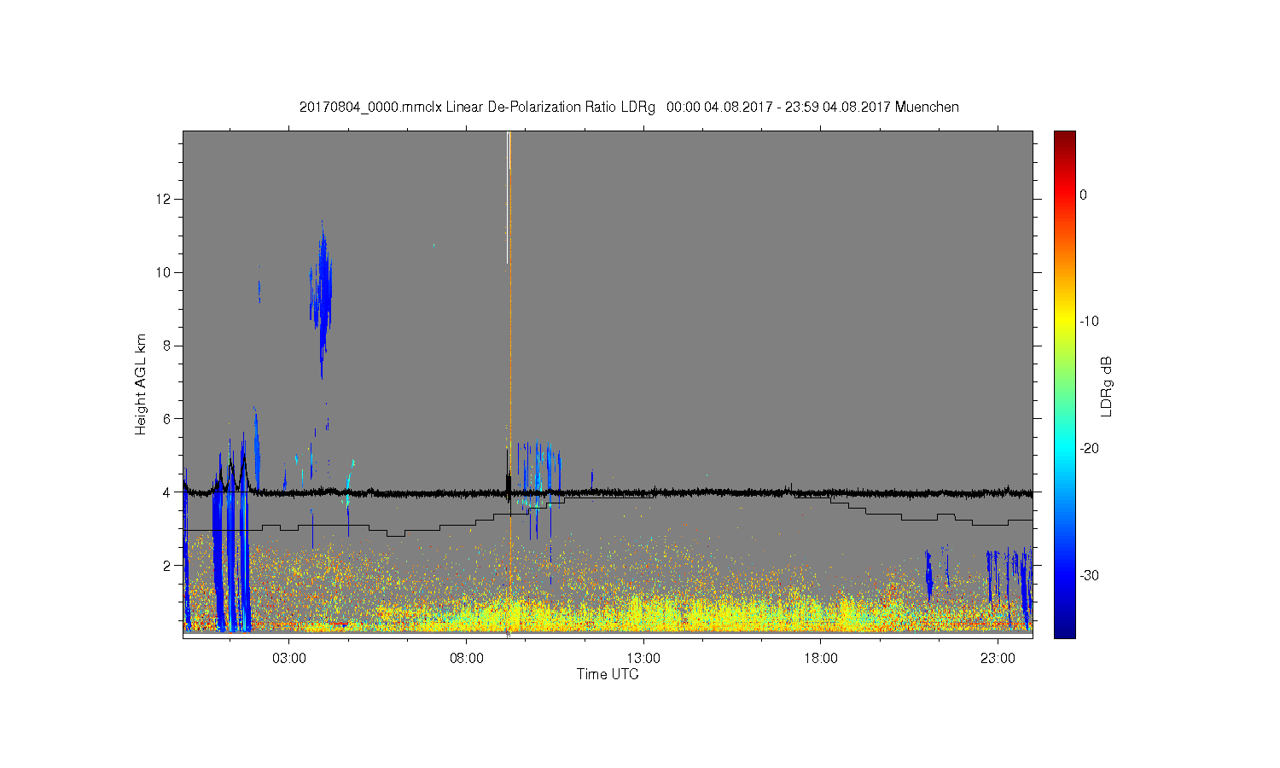Click the dark red top of colorbar
The width and height of the screenshot is (1280, 768).
pyautogui.click(x=1064, y=137)
